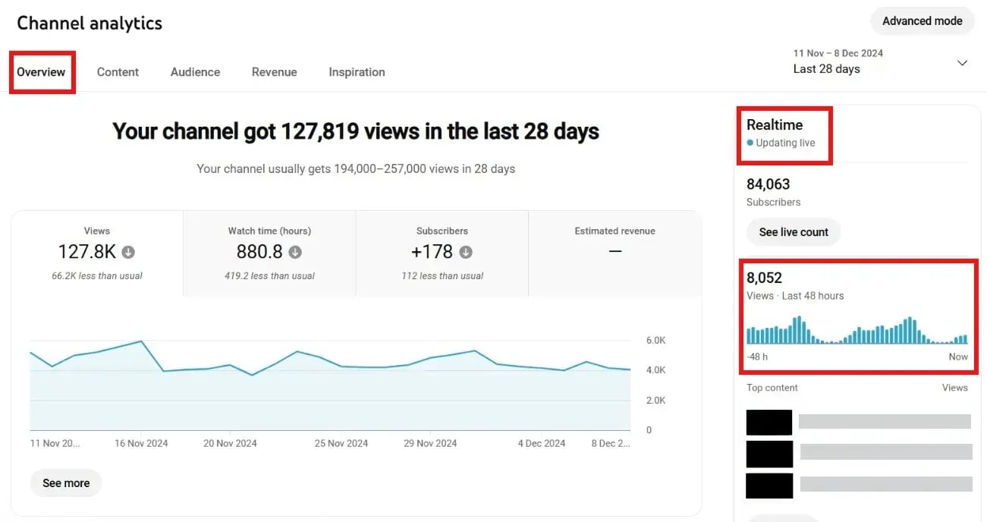This screenshot has height=522, width=987.
Task: Go to the Audience tab
Action: coord(195,72)
